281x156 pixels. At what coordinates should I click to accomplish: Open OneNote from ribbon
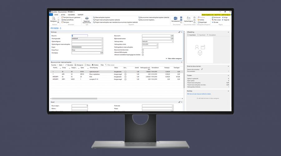pos(201,17)
